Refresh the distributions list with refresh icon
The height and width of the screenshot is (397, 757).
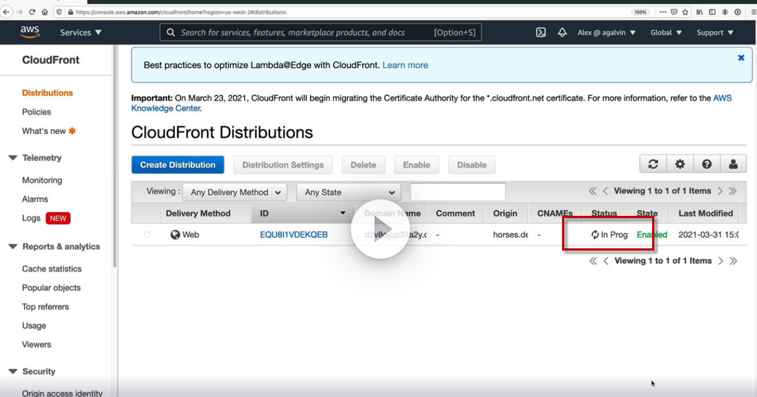coord(653,165)
